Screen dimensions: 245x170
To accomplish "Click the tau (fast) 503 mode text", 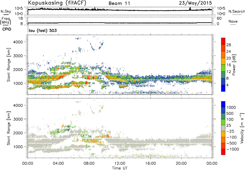I will point(43,30).
